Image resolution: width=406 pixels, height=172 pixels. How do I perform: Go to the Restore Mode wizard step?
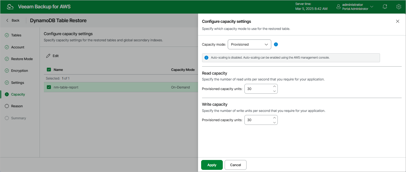tap(22, 59)
